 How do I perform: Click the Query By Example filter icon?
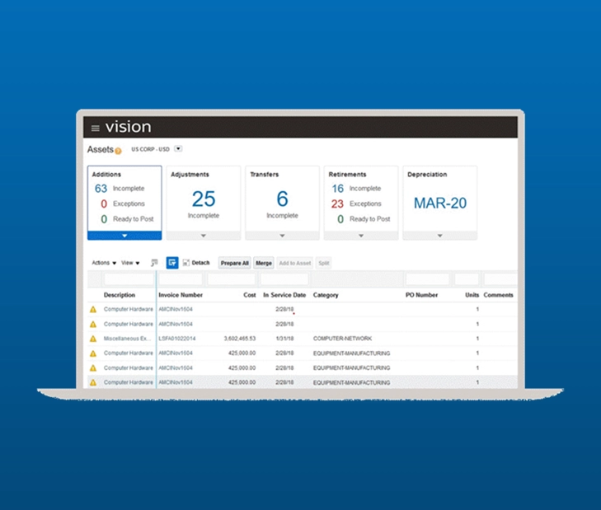click(154, 263)
